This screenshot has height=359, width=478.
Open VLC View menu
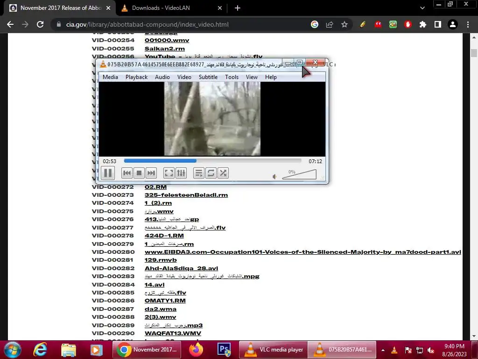pos(252,77)
